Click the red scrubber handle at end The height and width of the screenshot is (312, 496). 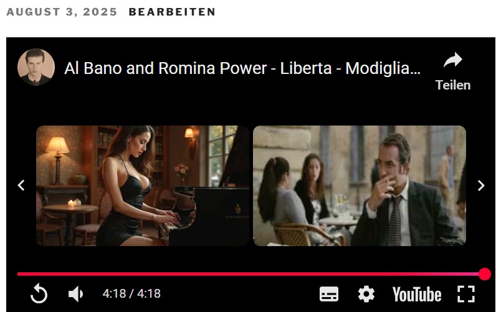click(x=485, y=274)
